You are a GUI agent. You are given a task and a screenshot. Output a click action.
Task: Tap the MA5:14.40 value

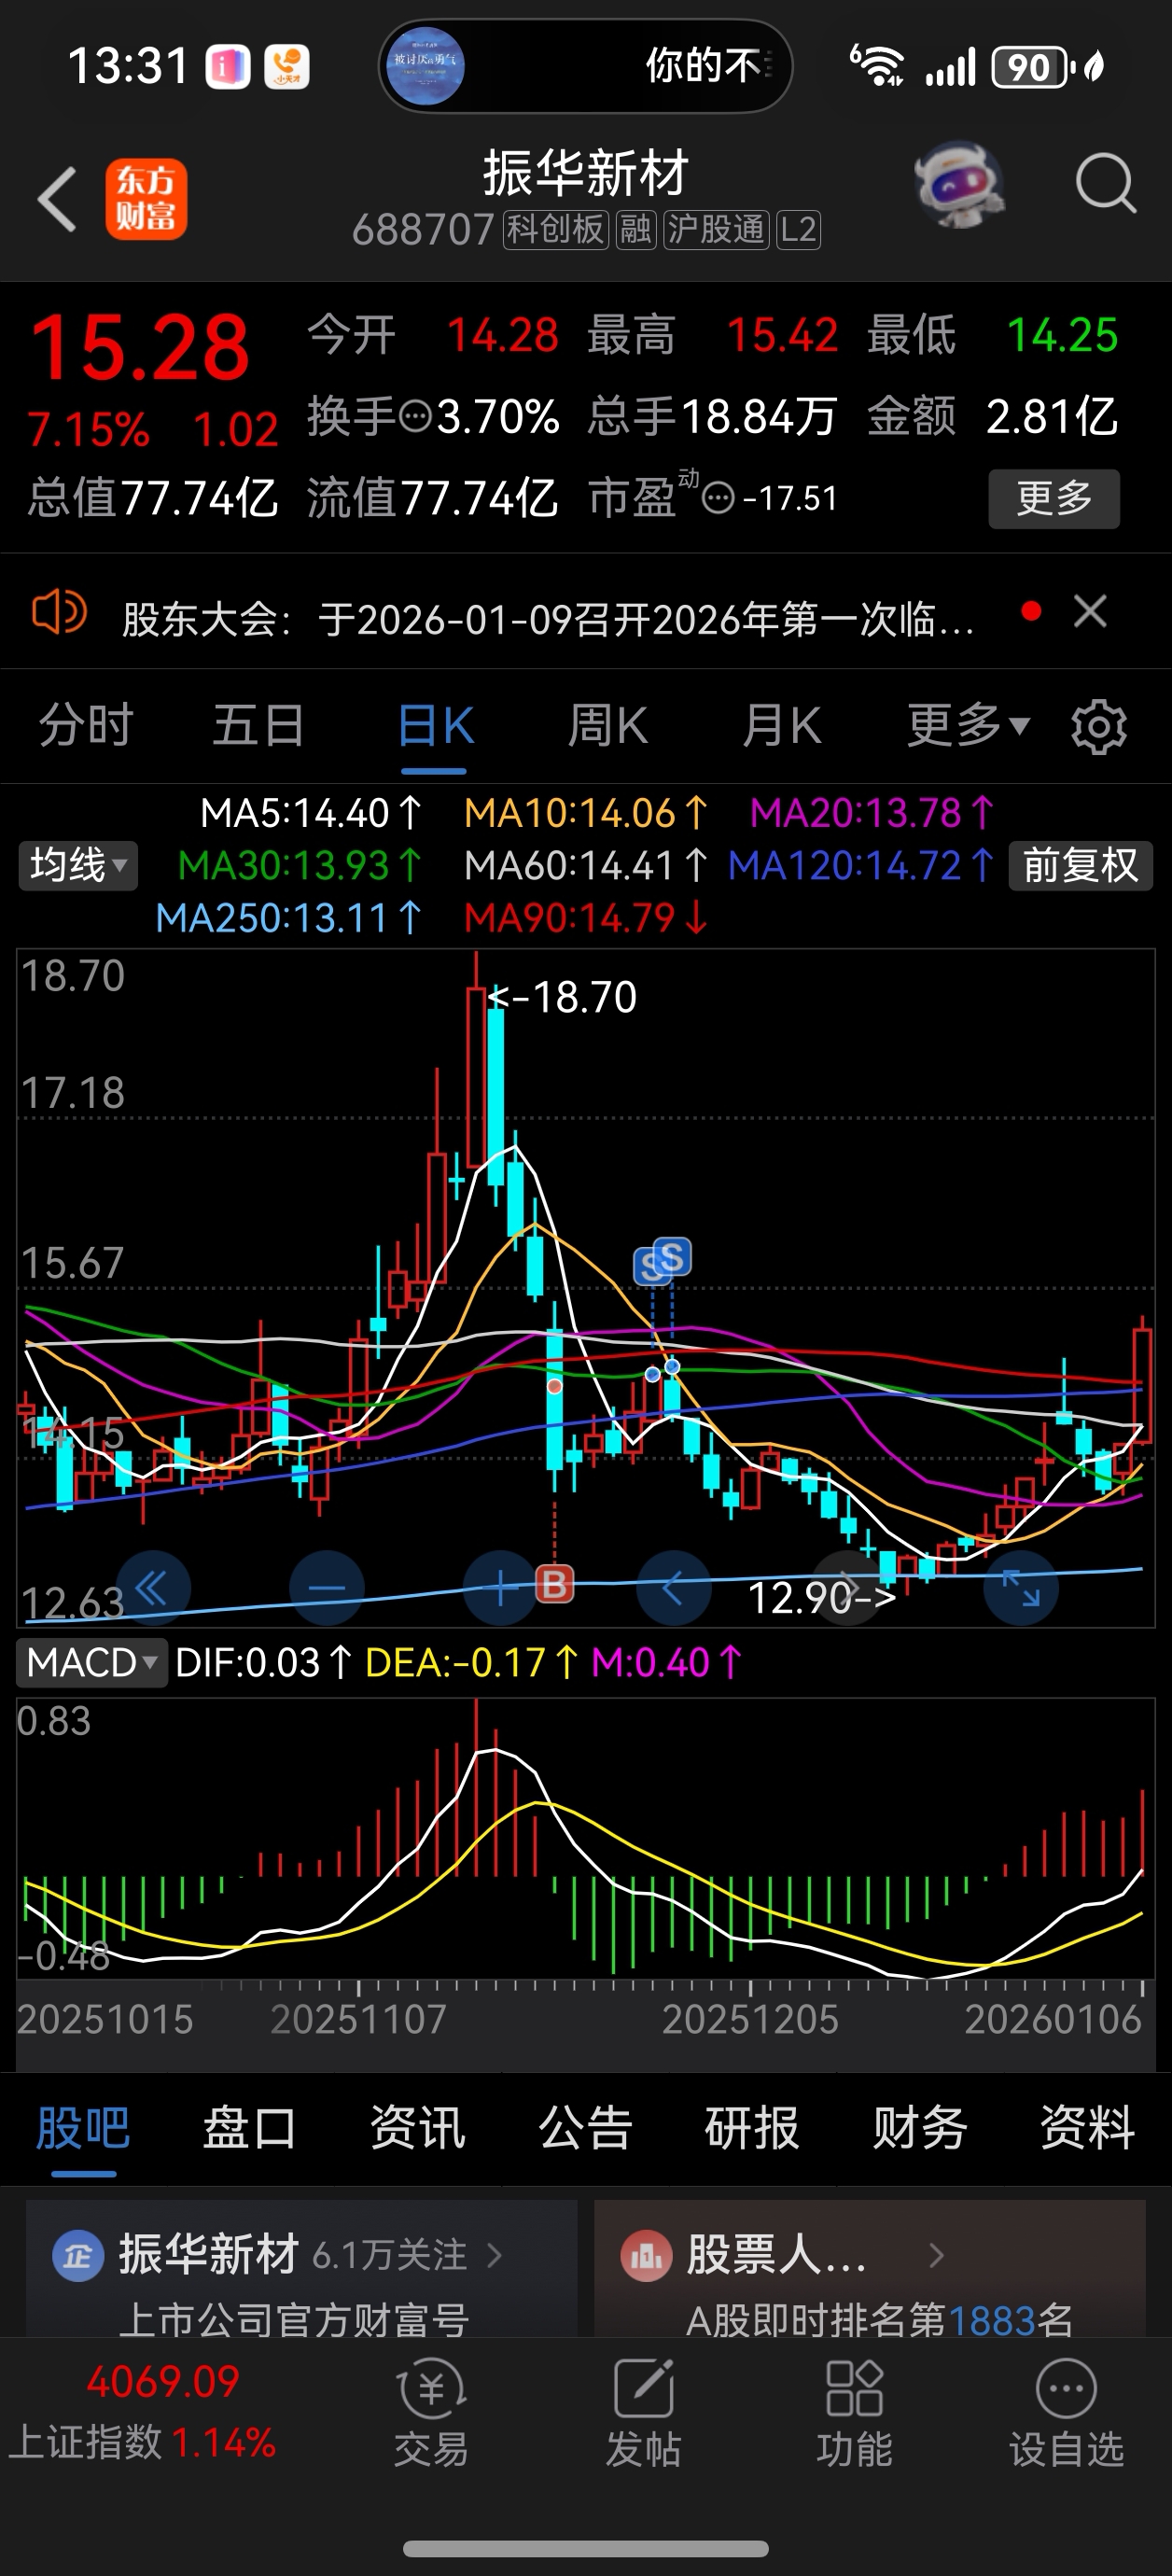(311, 813)
